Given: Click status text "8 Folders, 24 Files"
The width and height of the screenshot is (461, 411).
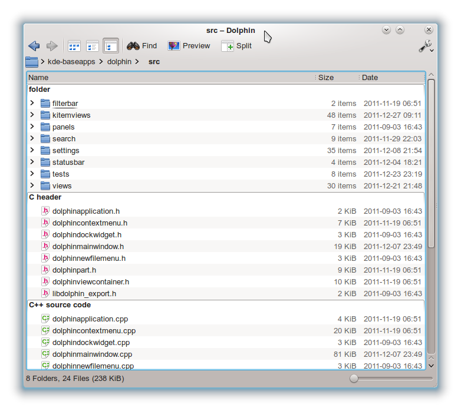Looking at the screenshot, I should click(x=57, y=378).
